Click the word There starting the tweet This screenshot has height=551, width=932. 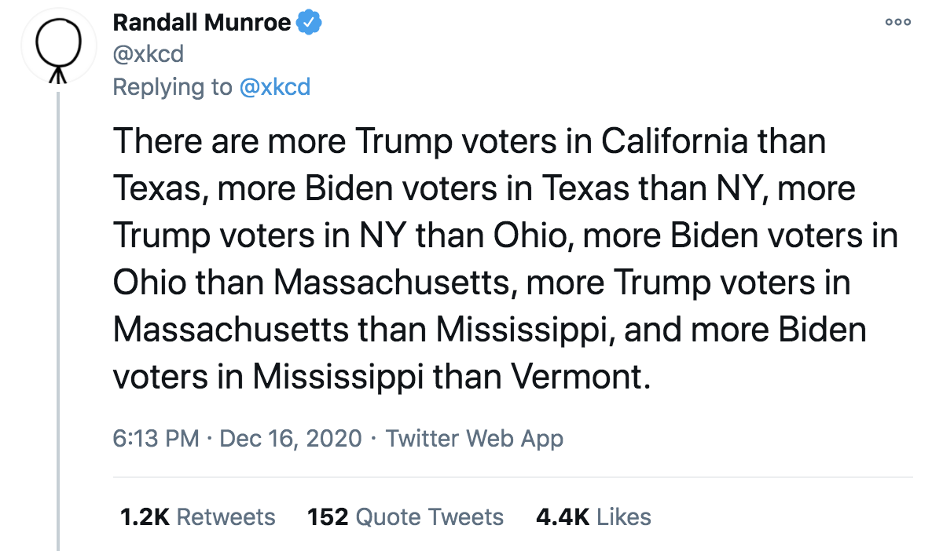point(156,142)
